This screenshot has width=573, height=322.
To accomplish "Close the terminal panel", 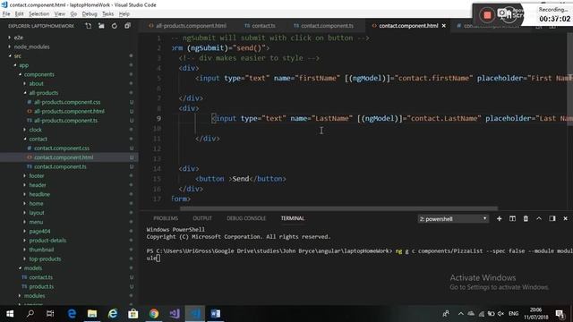I will click(565, 218).
